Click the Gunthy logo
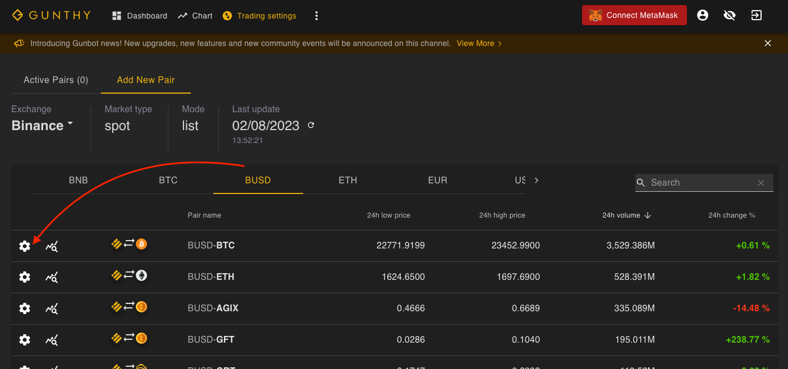This screenshot has height=369, width=788. coord(51,15)
